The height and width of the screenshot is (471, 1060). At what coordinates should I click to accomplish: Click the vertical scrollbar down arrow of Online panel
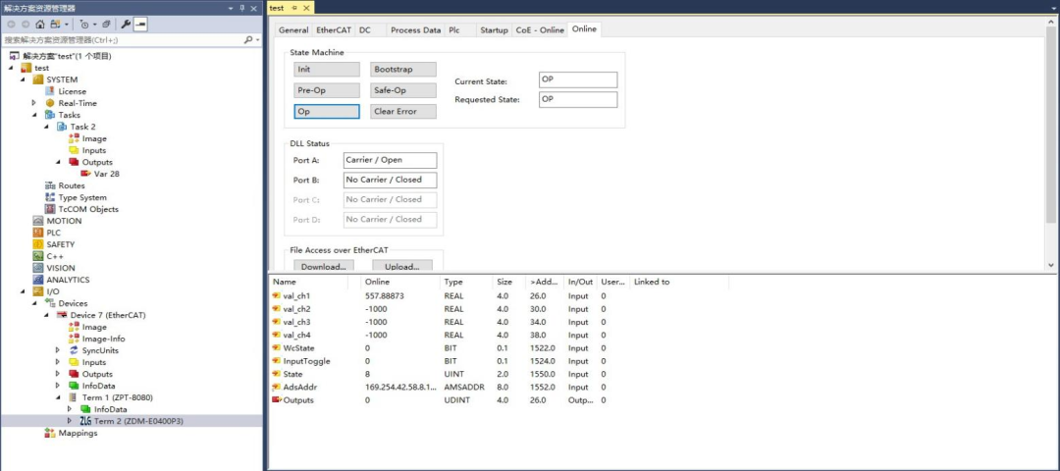click(x=1050, y=265)
